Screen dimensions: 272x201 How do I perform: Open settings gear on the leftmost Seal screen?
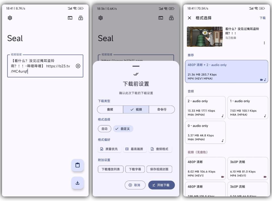pos(10,18)
